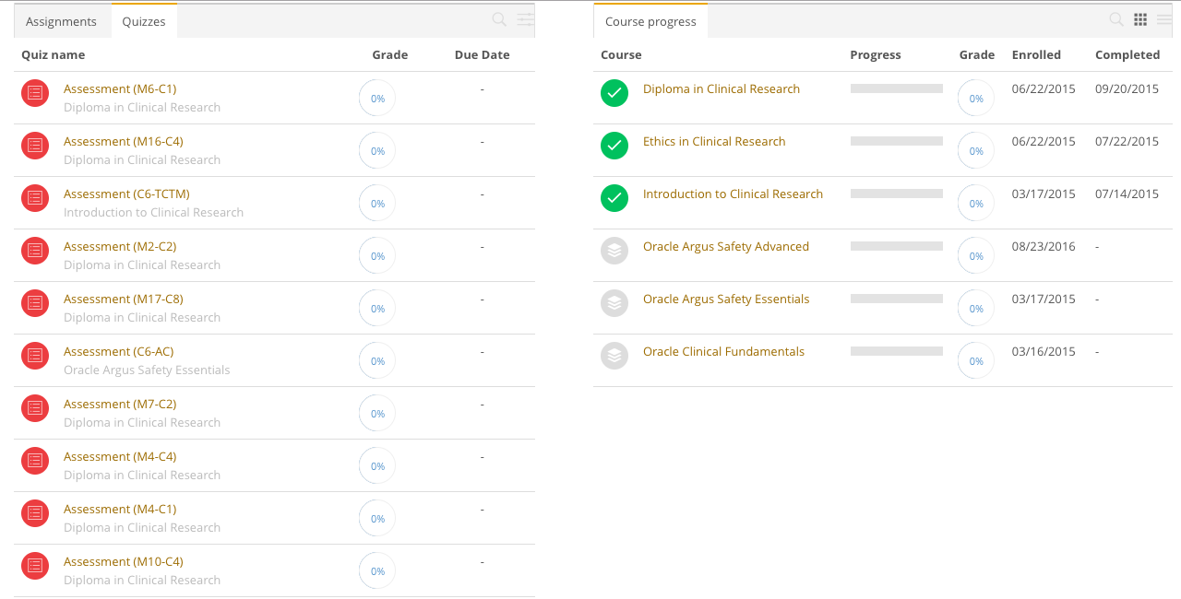Click completed date 09/20/2015
Image resolution: width=1181 pixels, height=599 pixels.
(1127, 88)
